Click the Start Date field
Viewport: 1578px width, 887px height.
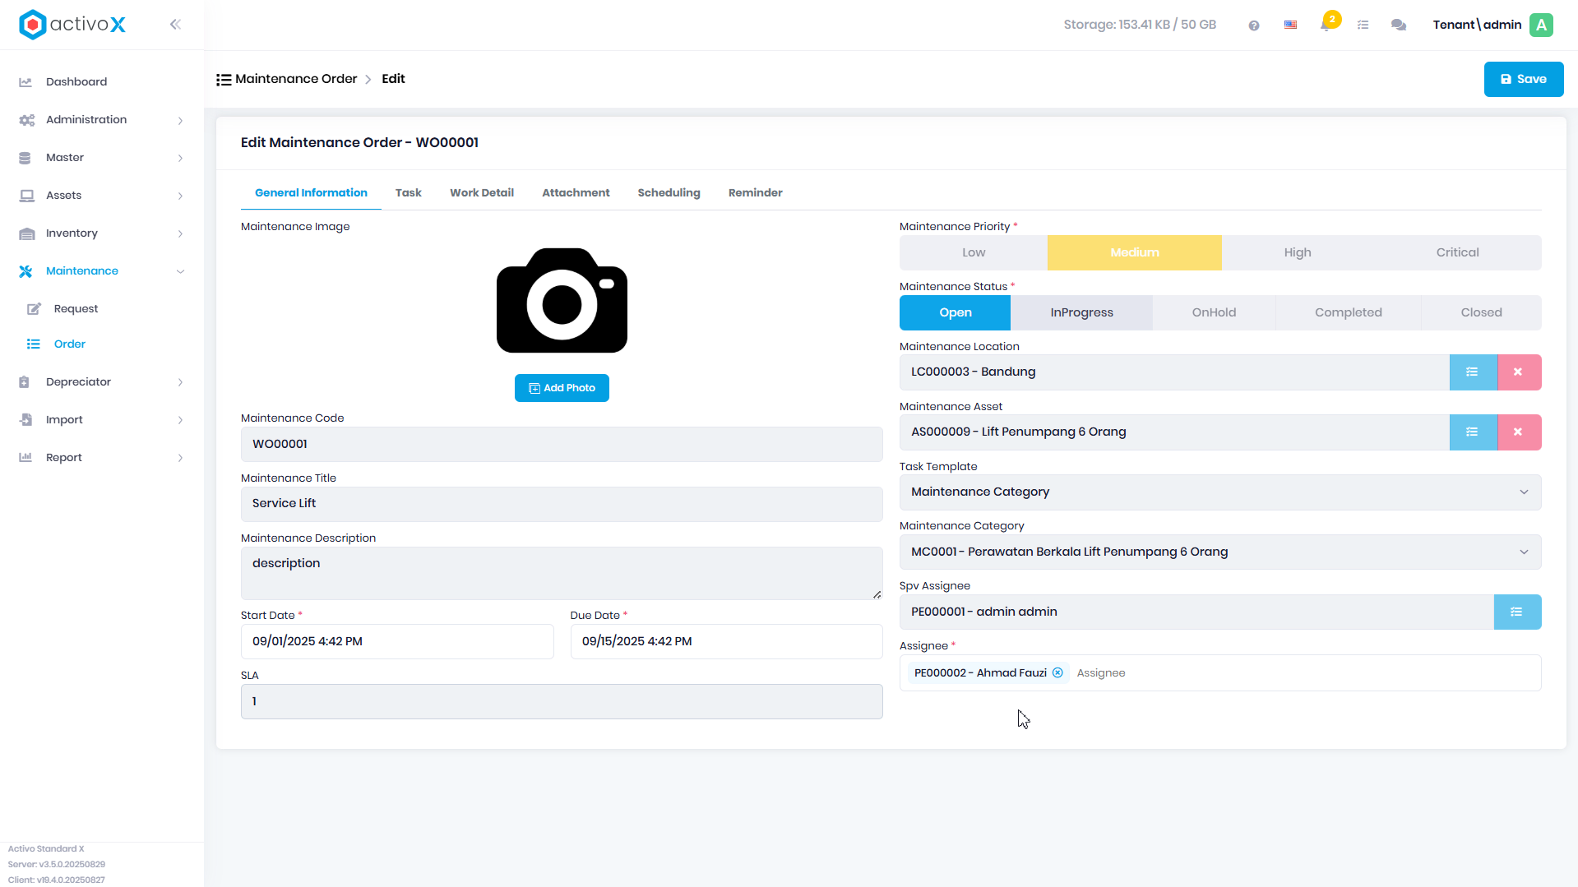tap(397, 642)
